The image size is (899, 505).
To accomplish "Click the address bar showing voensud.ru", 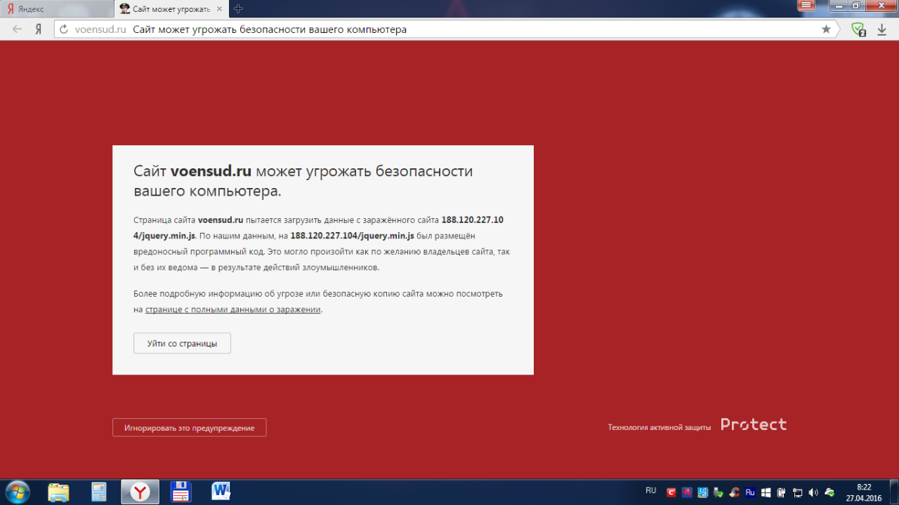I will point(421,29).
